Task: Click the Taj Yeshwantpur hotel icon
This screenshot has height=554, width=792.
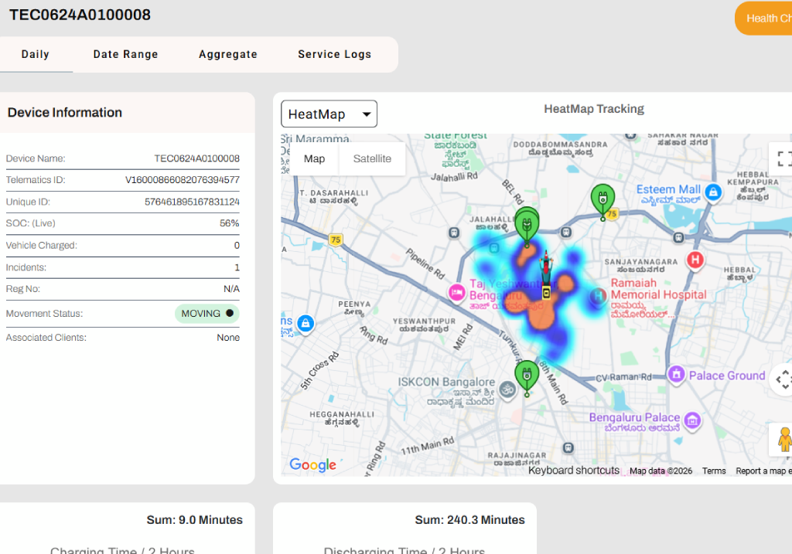Action: pos(456,293)
